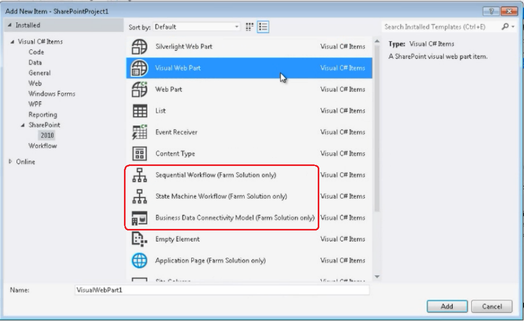Image resolution: width=524 pixels, height=321 pixels.
Task: Select the Code category
Action: coord(36,52)
